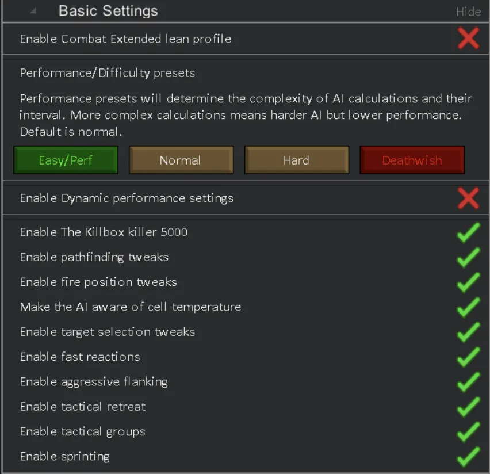Image resolution: width=490 pixels, height=474 pixels.
Task: Toggle the tactical groups checkmark
Action: coord(468,431)
